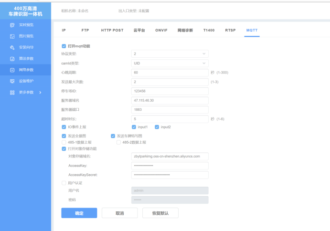Click the 服务器域名 field 47.115.46.30
Viewport: 330px width, 231px height.
tap(170, 100)
